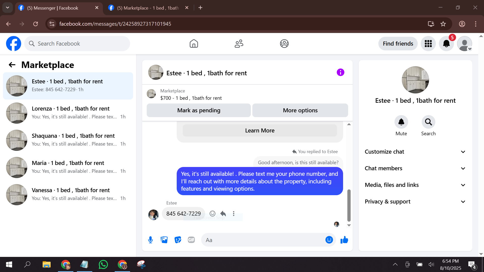
Task: Expand Media, files and links
Action: [415, 185]
